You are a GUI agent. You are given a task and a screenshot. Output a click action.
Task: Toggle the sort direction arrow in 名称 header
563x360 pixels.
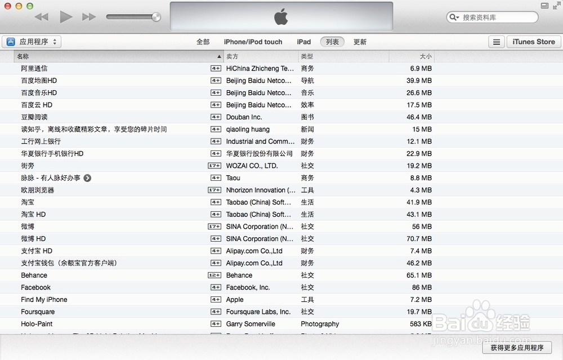tap(219, 56)
